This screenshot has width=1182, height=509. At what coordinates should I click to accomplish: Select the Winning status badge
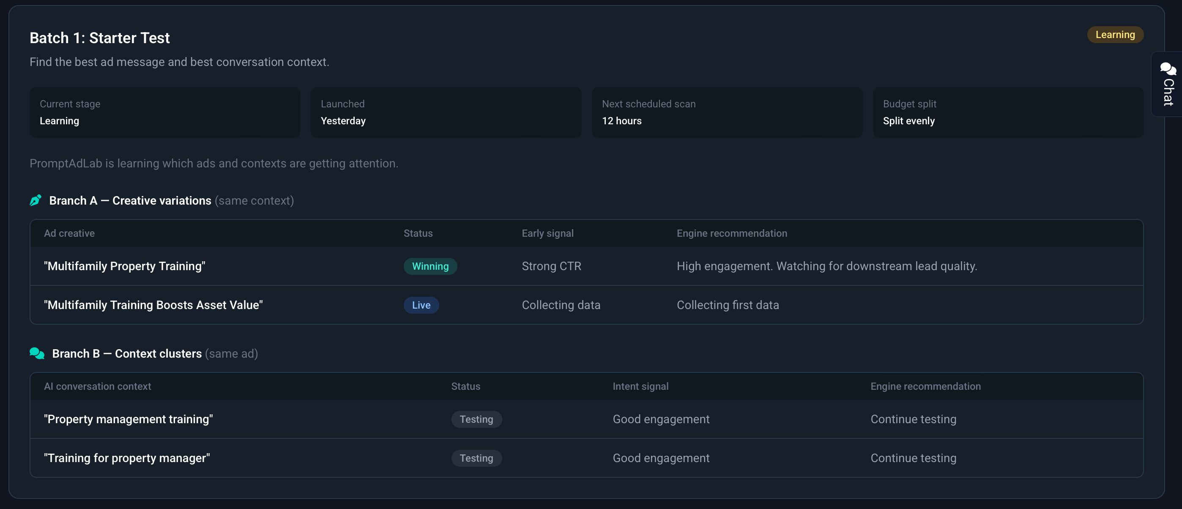click(430, 266)
